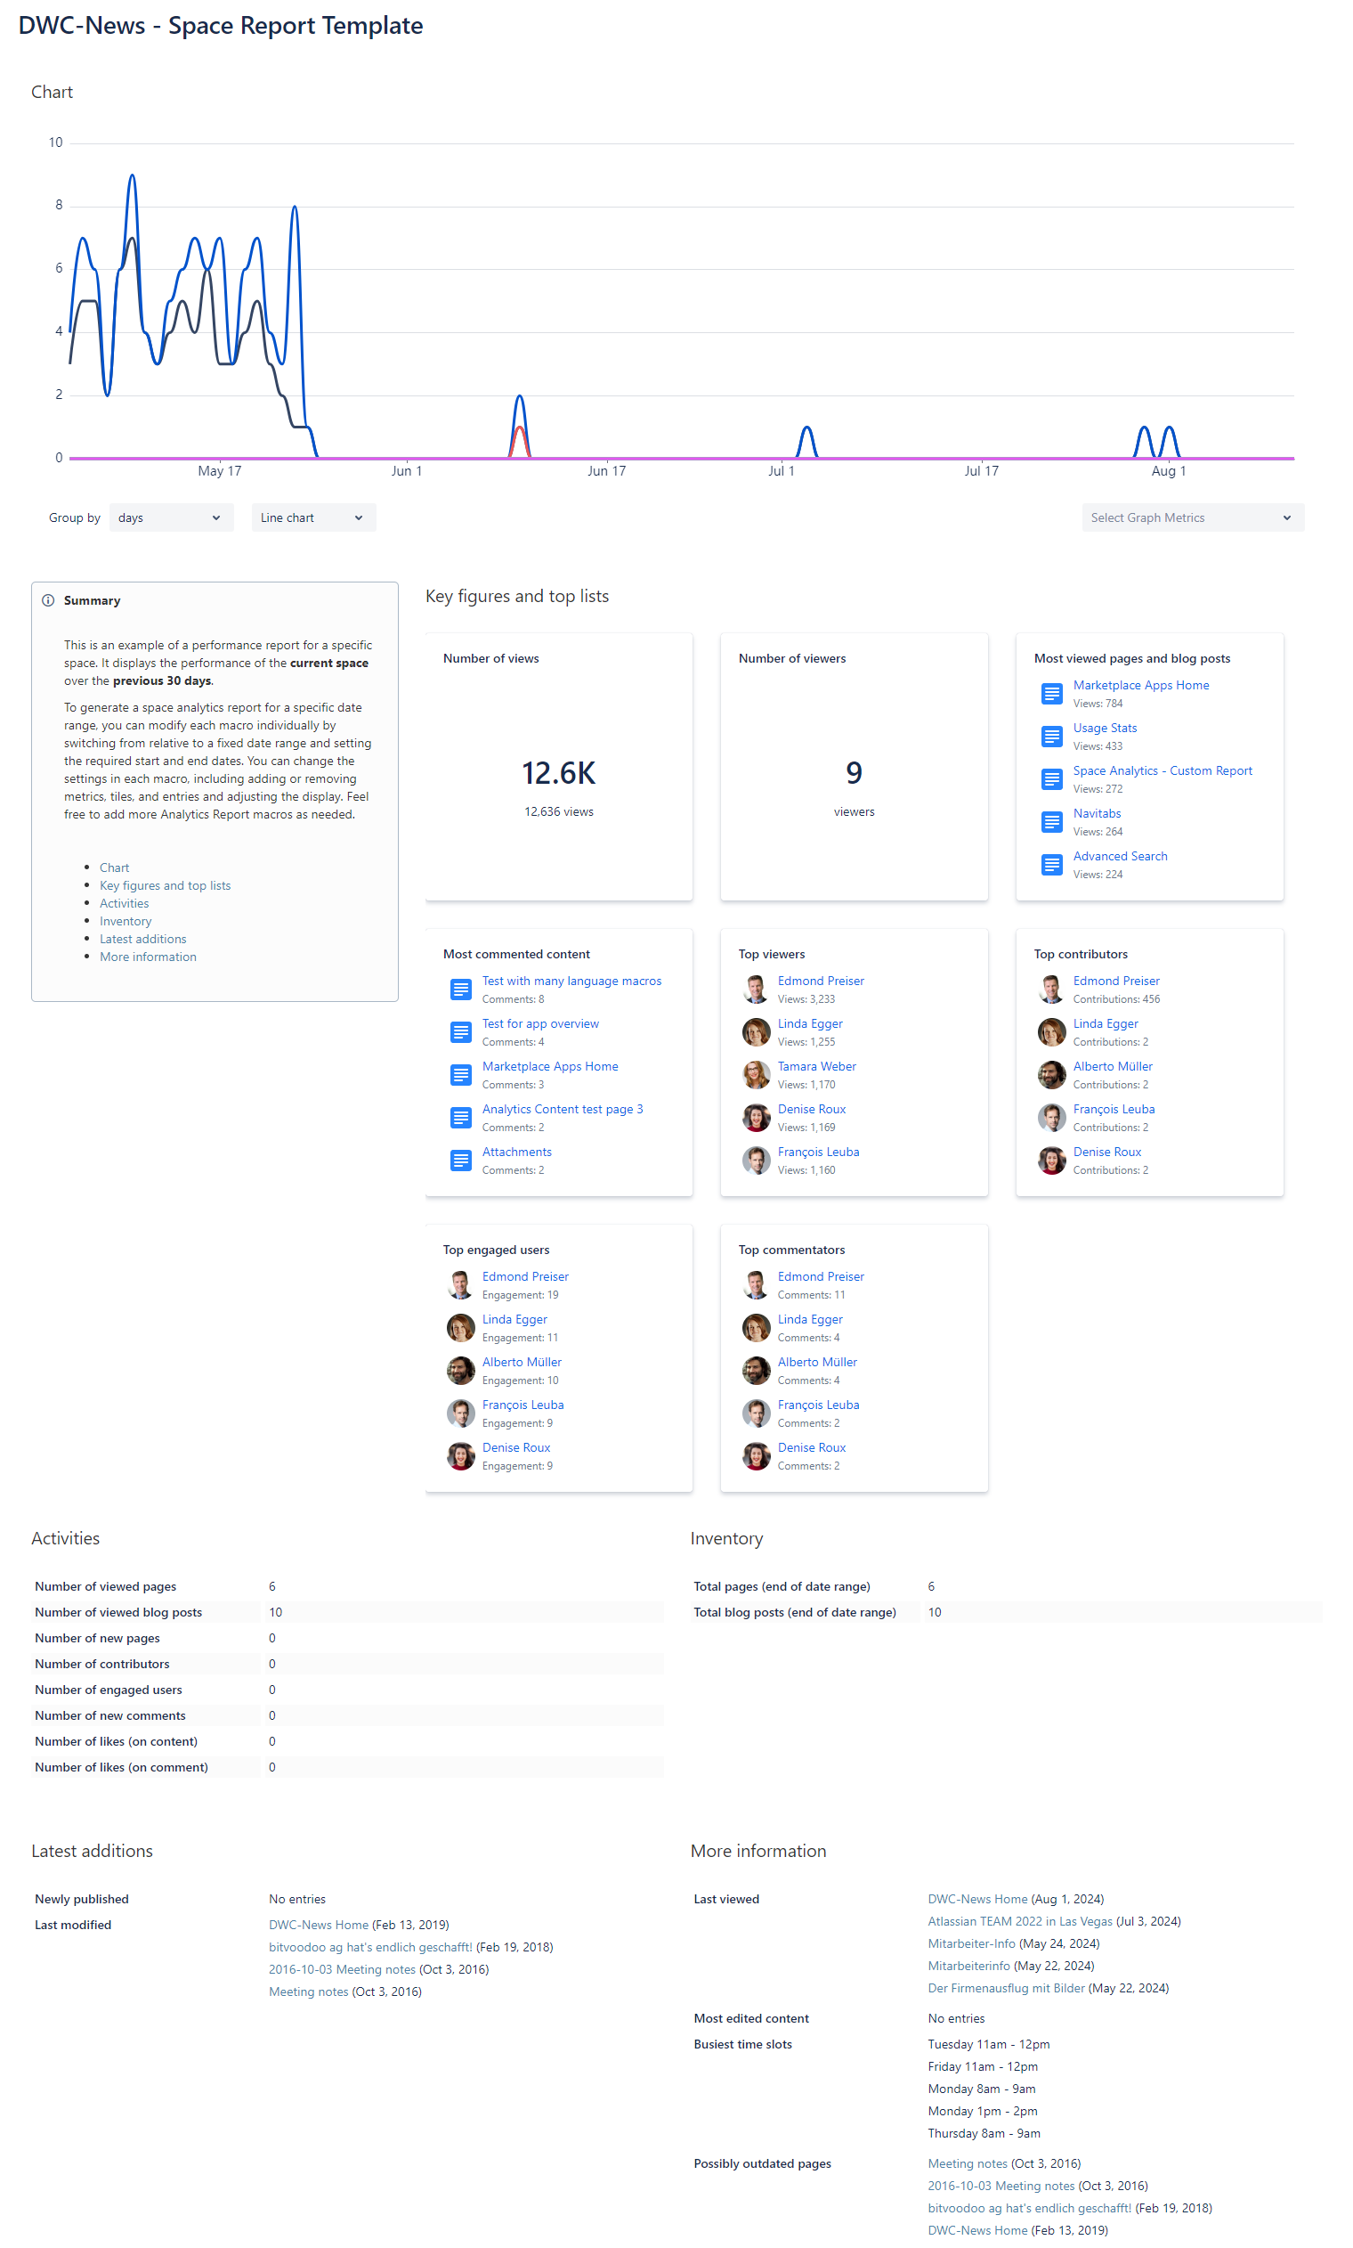Click the 12.6K number of views figure
This screenshot has width=1353, height=2248.
click(x=558, y=773)
